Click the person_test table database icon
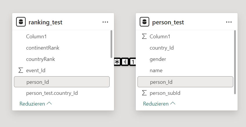 pyautogui.click(x=144, y=22)
